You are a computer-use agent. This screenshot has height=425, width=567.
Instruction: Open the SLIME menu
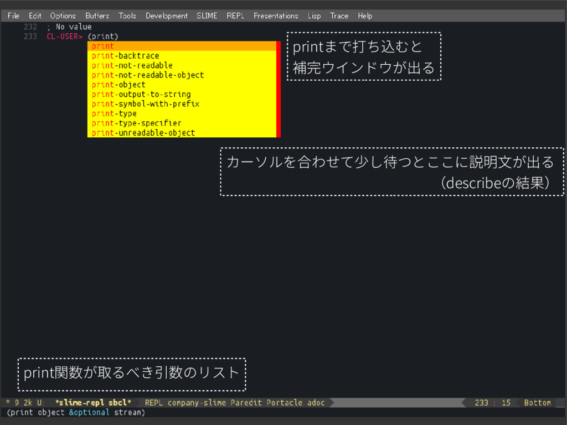(207, 16)
